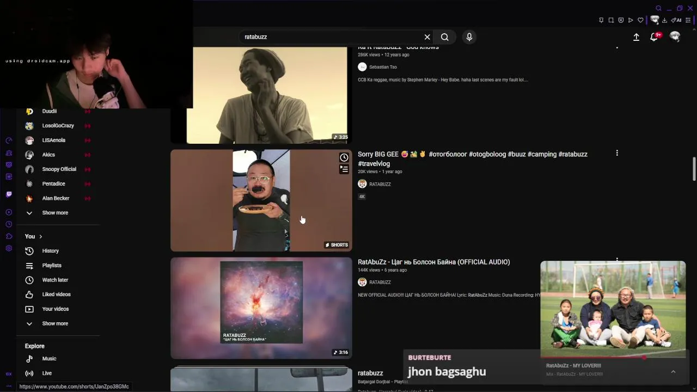Viewport: 697px width, 392px height.
Task: Start voice search with the microphone icon
Action: [469, 37]
